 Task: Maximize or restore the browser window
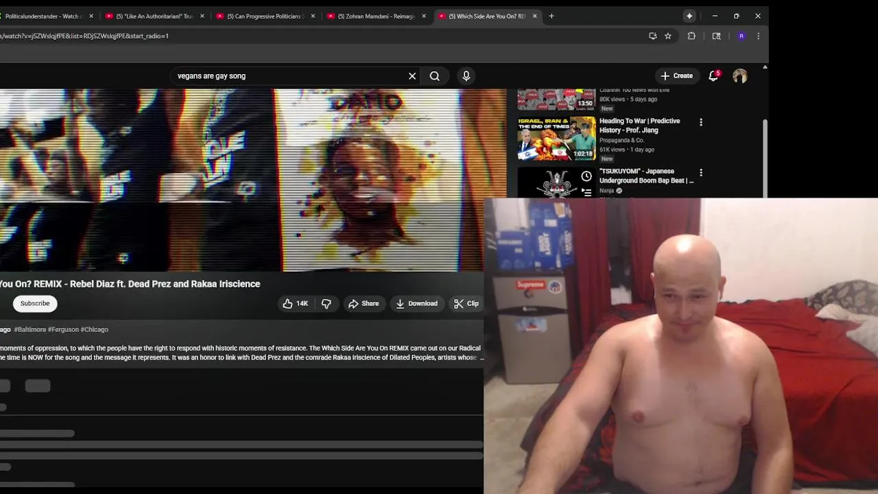[x=736, y=16]
